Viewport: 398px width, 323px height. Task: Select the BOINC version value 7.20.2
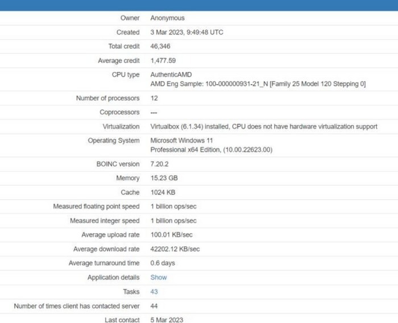(160, 164)
